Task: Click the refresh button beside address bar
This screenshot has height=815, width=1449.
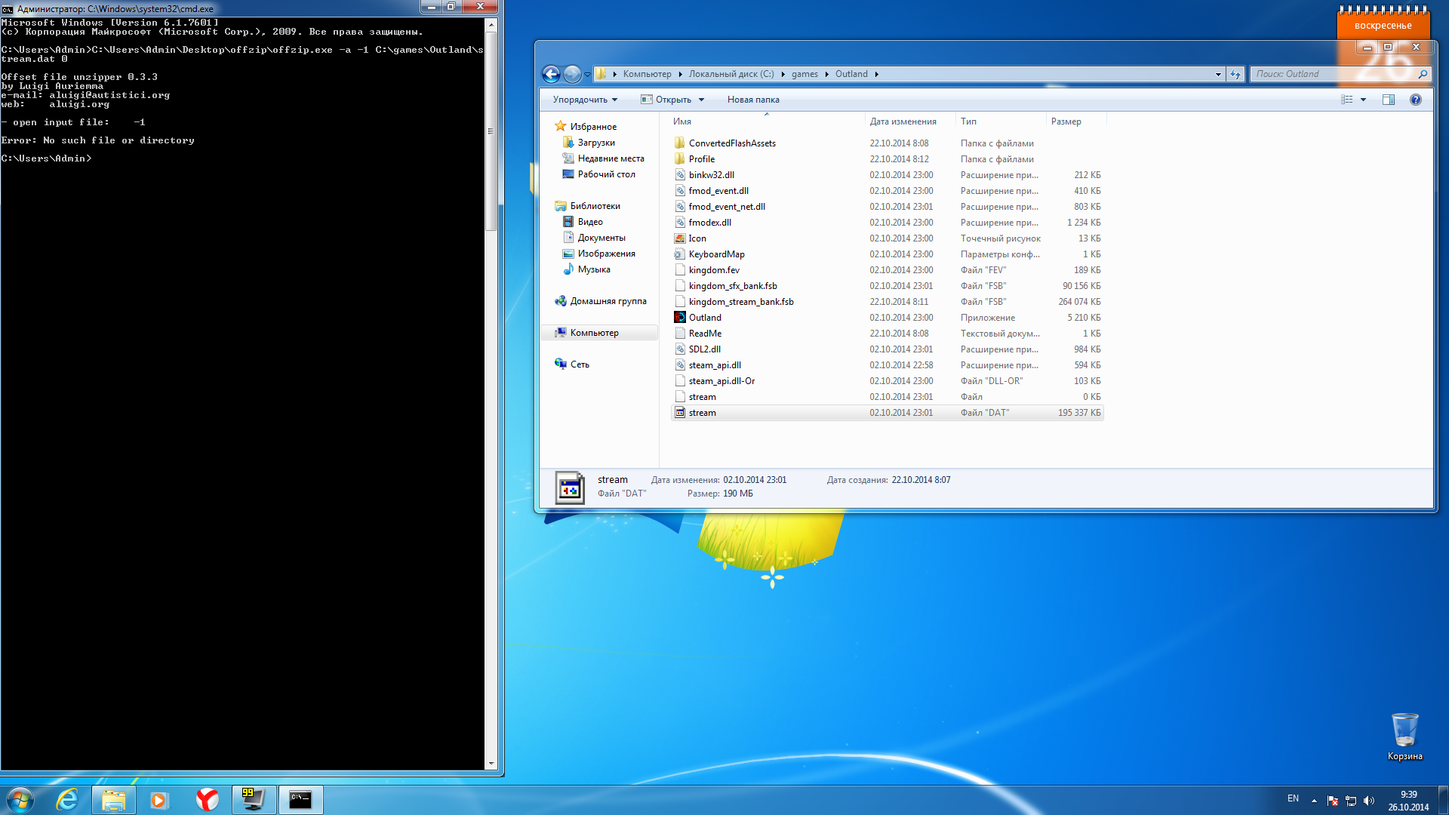Action: tap(1235, 74)
